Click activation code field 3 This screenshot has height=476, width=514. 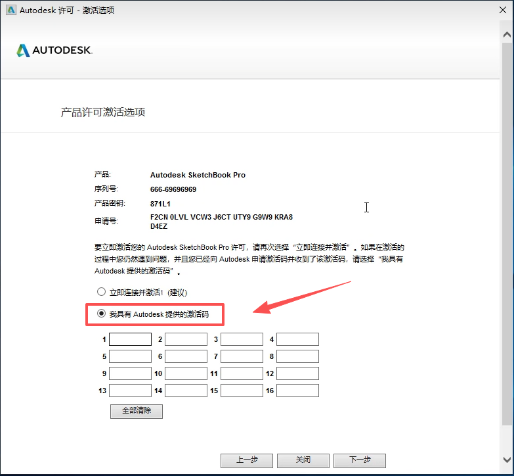[x=242, y=339]
